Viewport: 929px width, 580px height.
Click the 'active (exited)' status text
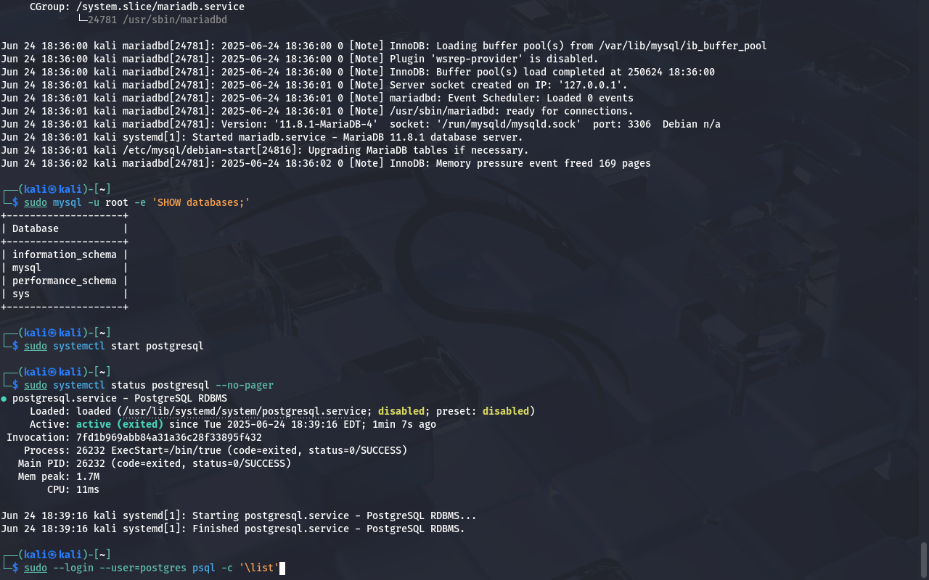120,424
